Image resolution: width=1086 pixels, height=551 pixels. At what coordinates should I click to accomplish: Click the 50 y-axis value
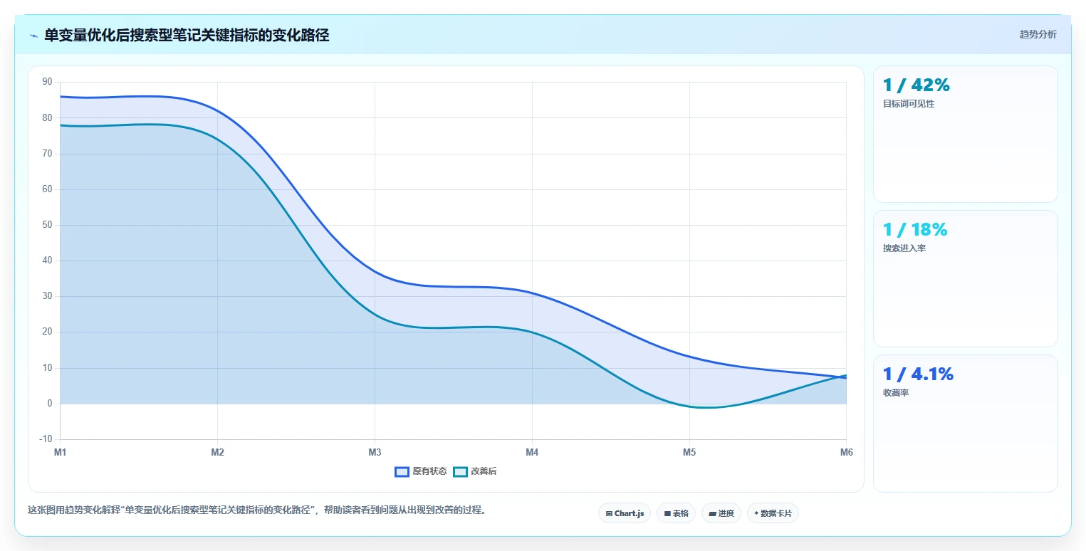point(47,225)
